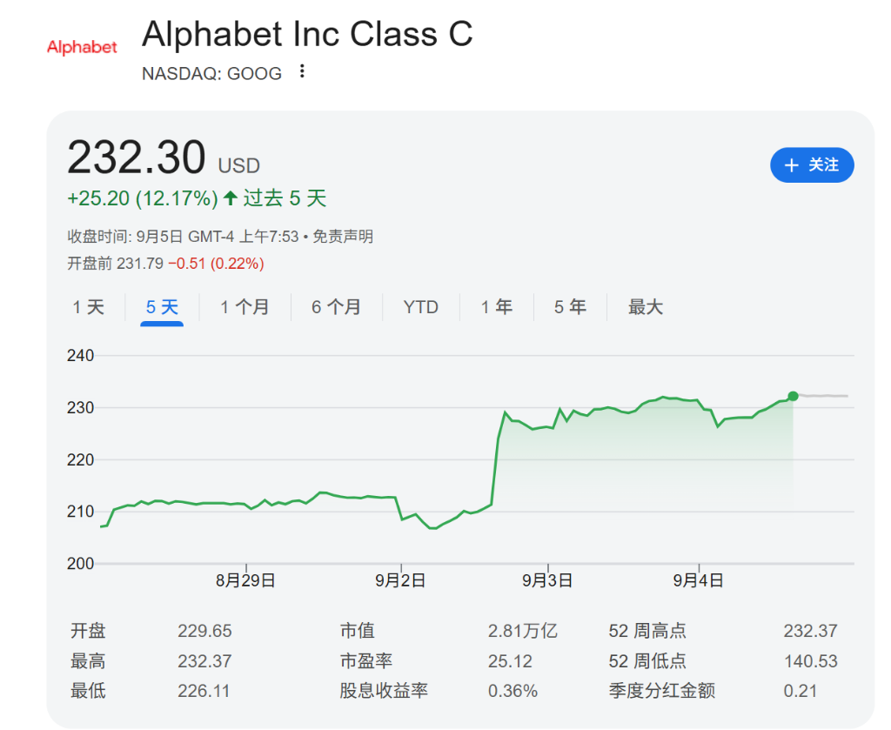This screenshot has width=891, height=730.
Task: Switch to the 1 天 range tab
Action: pyautogui.click(x=88, y=307)
